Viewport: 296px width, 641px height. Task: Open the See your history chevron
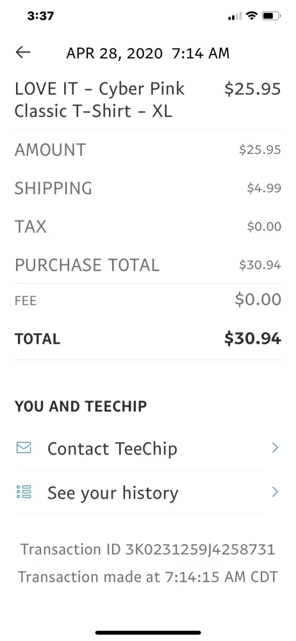pos(275,492)
